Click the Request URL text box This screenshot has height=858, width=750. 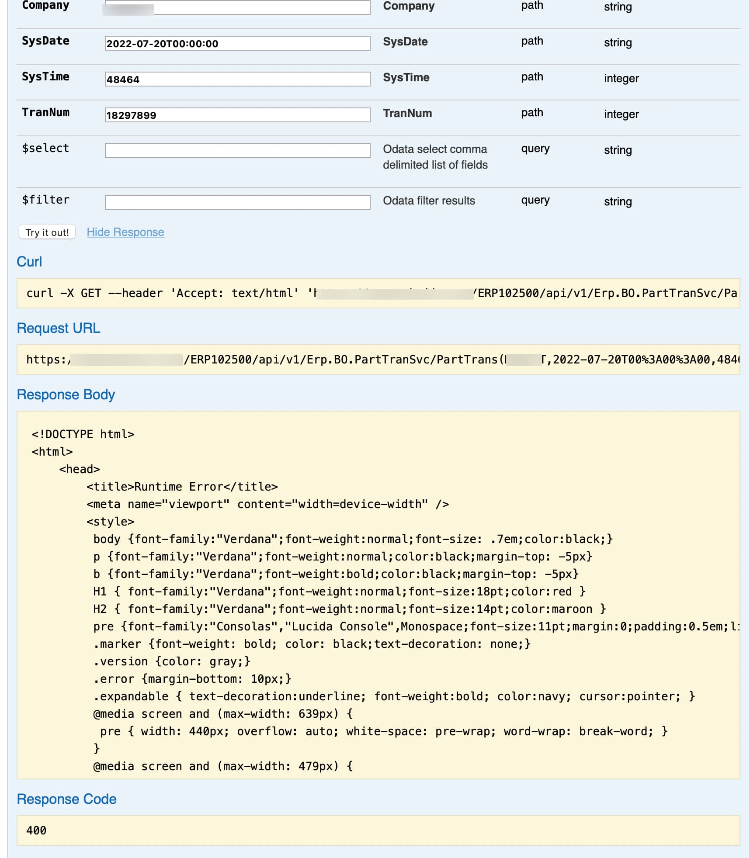[x=378, y=360]
